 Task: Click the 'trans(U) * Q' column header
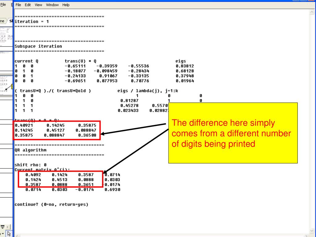(81, 61)
